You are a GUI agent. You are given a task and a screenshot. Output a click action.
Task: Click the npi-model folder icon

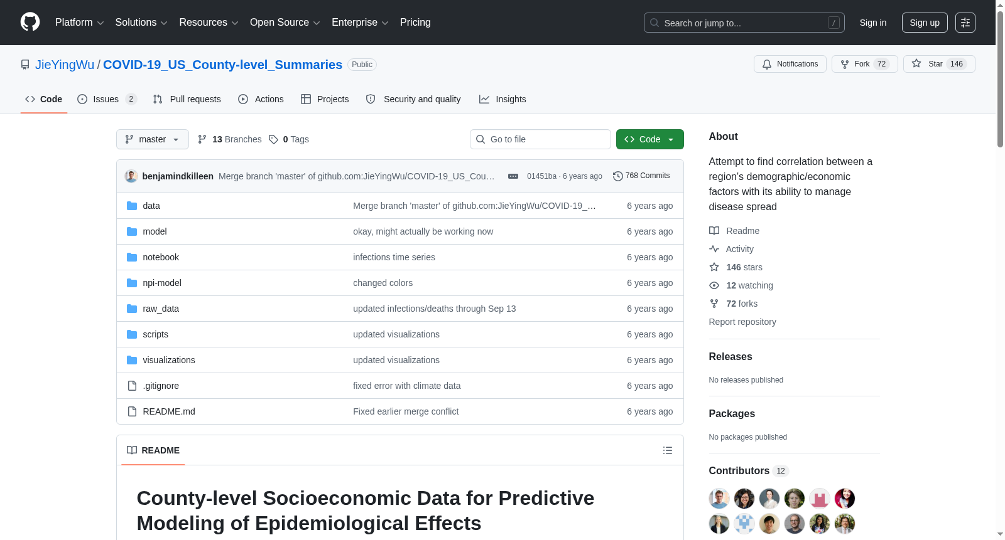132,283
